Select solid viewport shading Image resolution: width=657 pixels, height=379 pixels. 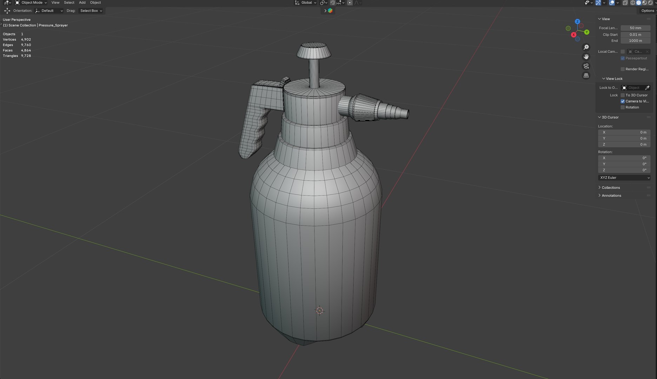click(x=639, y=3)
